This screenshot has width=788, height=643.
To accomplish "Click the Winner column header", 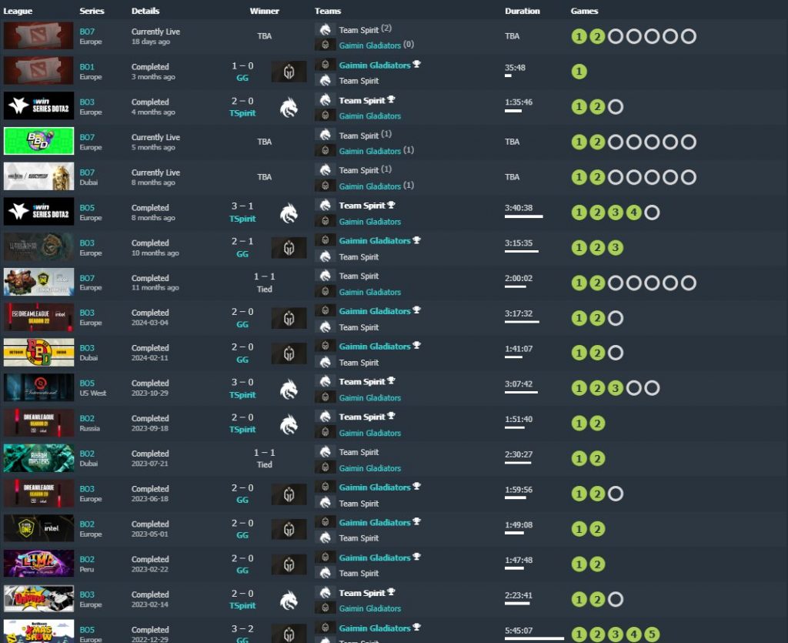I will (x=265, y=11).
